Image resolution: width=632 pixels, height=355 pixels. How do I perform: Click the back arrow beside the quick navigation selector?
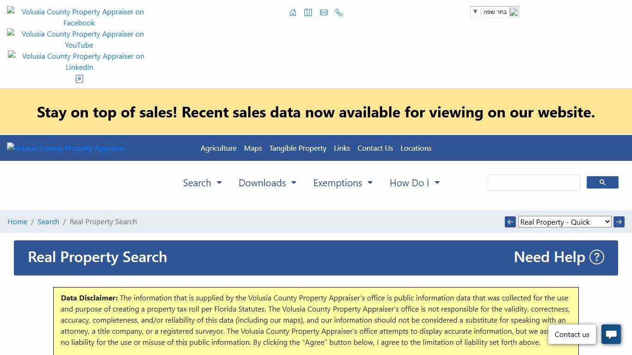(x=510, y=222)
